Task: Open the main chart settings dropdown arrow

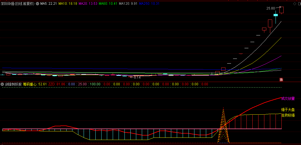Action: pos(37,4)
